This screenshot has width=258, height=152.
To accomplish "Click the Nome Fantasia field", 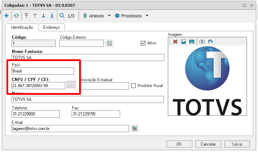I will (88, 58).
